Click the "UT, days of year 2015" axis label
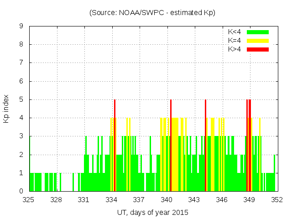This screenshot has height=219, width=292. point(152,212)
